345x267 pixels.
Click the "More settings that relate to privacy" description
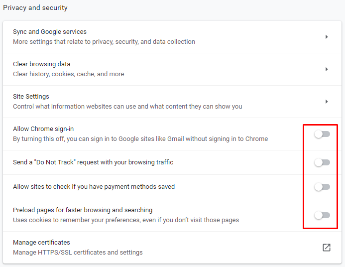[104, 42]
